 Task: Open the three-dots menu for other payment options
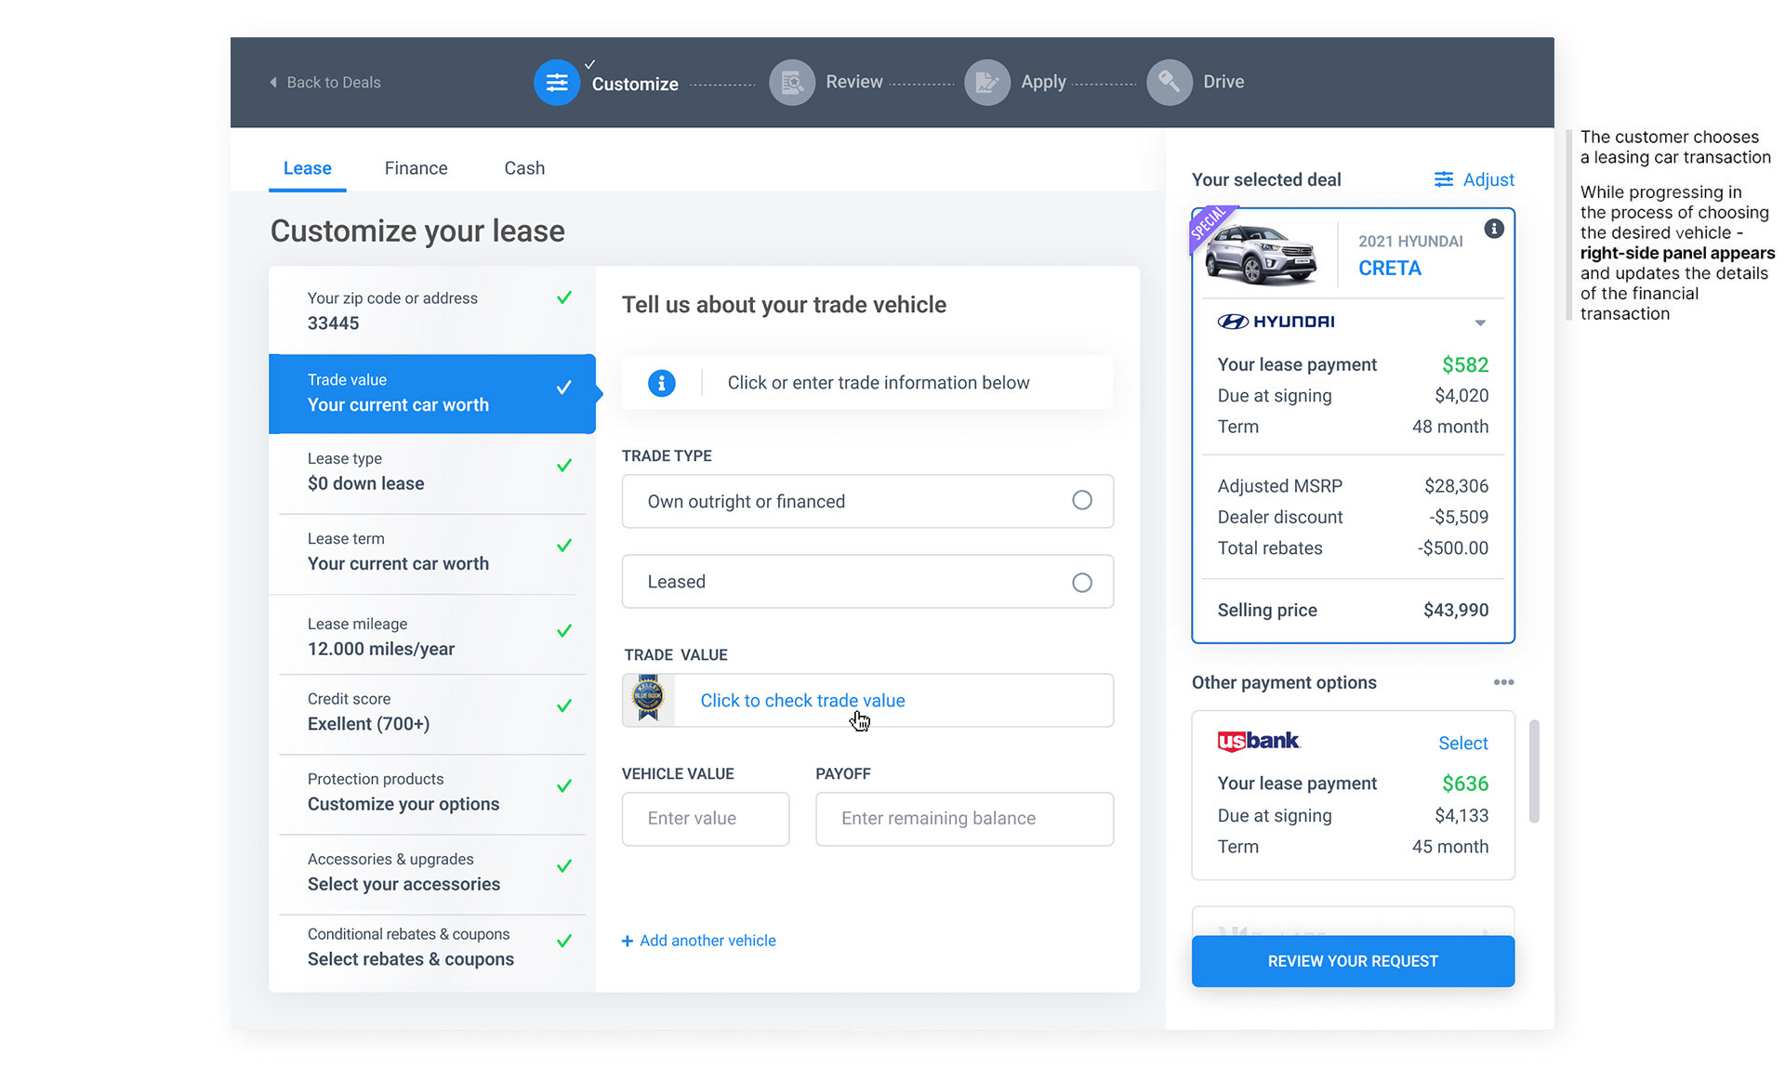click(x=1503, y=682)
